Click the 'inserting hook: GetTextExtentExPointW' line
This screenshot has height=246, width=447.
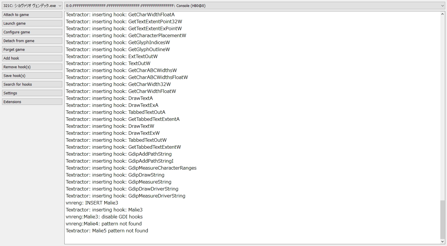pos(124,28)
